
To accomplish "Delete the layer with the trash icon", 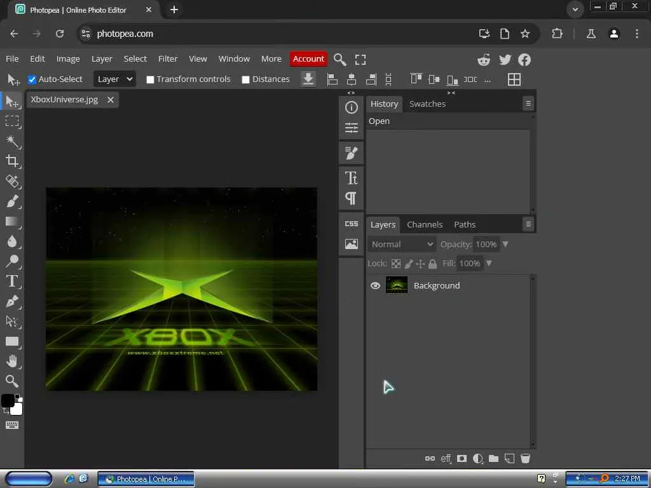I will tap(525, 458).
